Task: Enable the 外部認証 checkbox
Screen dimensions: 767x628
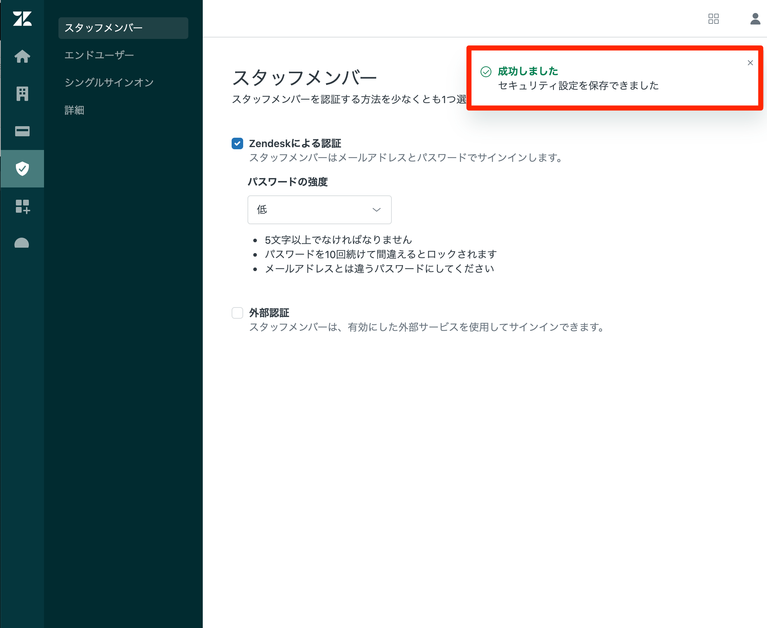Action: click(x=237, y=313)
